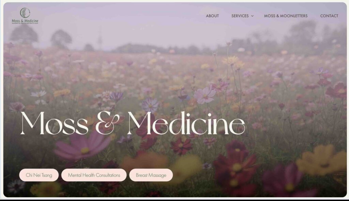Viewport: 349px width, 201px height.
Task: Select the Chi Nei Tsang button
Action: coord(39,175)
